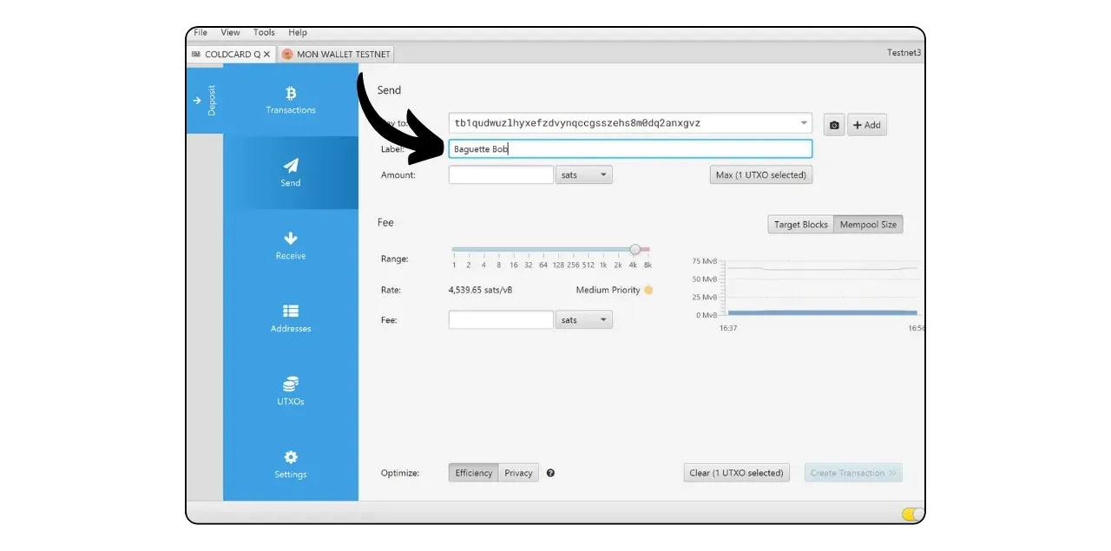Image resolution: width=1111 pixels, height=551 pixels.
Task: Open the Addresses list icon
Action: (x=291, y=311)
